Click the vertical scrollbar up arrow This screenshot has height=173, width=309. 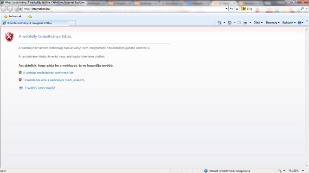click(x=307, y=29)
